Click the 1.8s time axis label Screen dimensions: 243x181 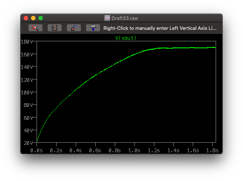[212, 150]
